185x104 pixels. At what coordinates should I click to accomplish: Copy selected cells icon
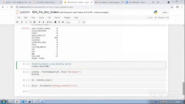(31, 22)
